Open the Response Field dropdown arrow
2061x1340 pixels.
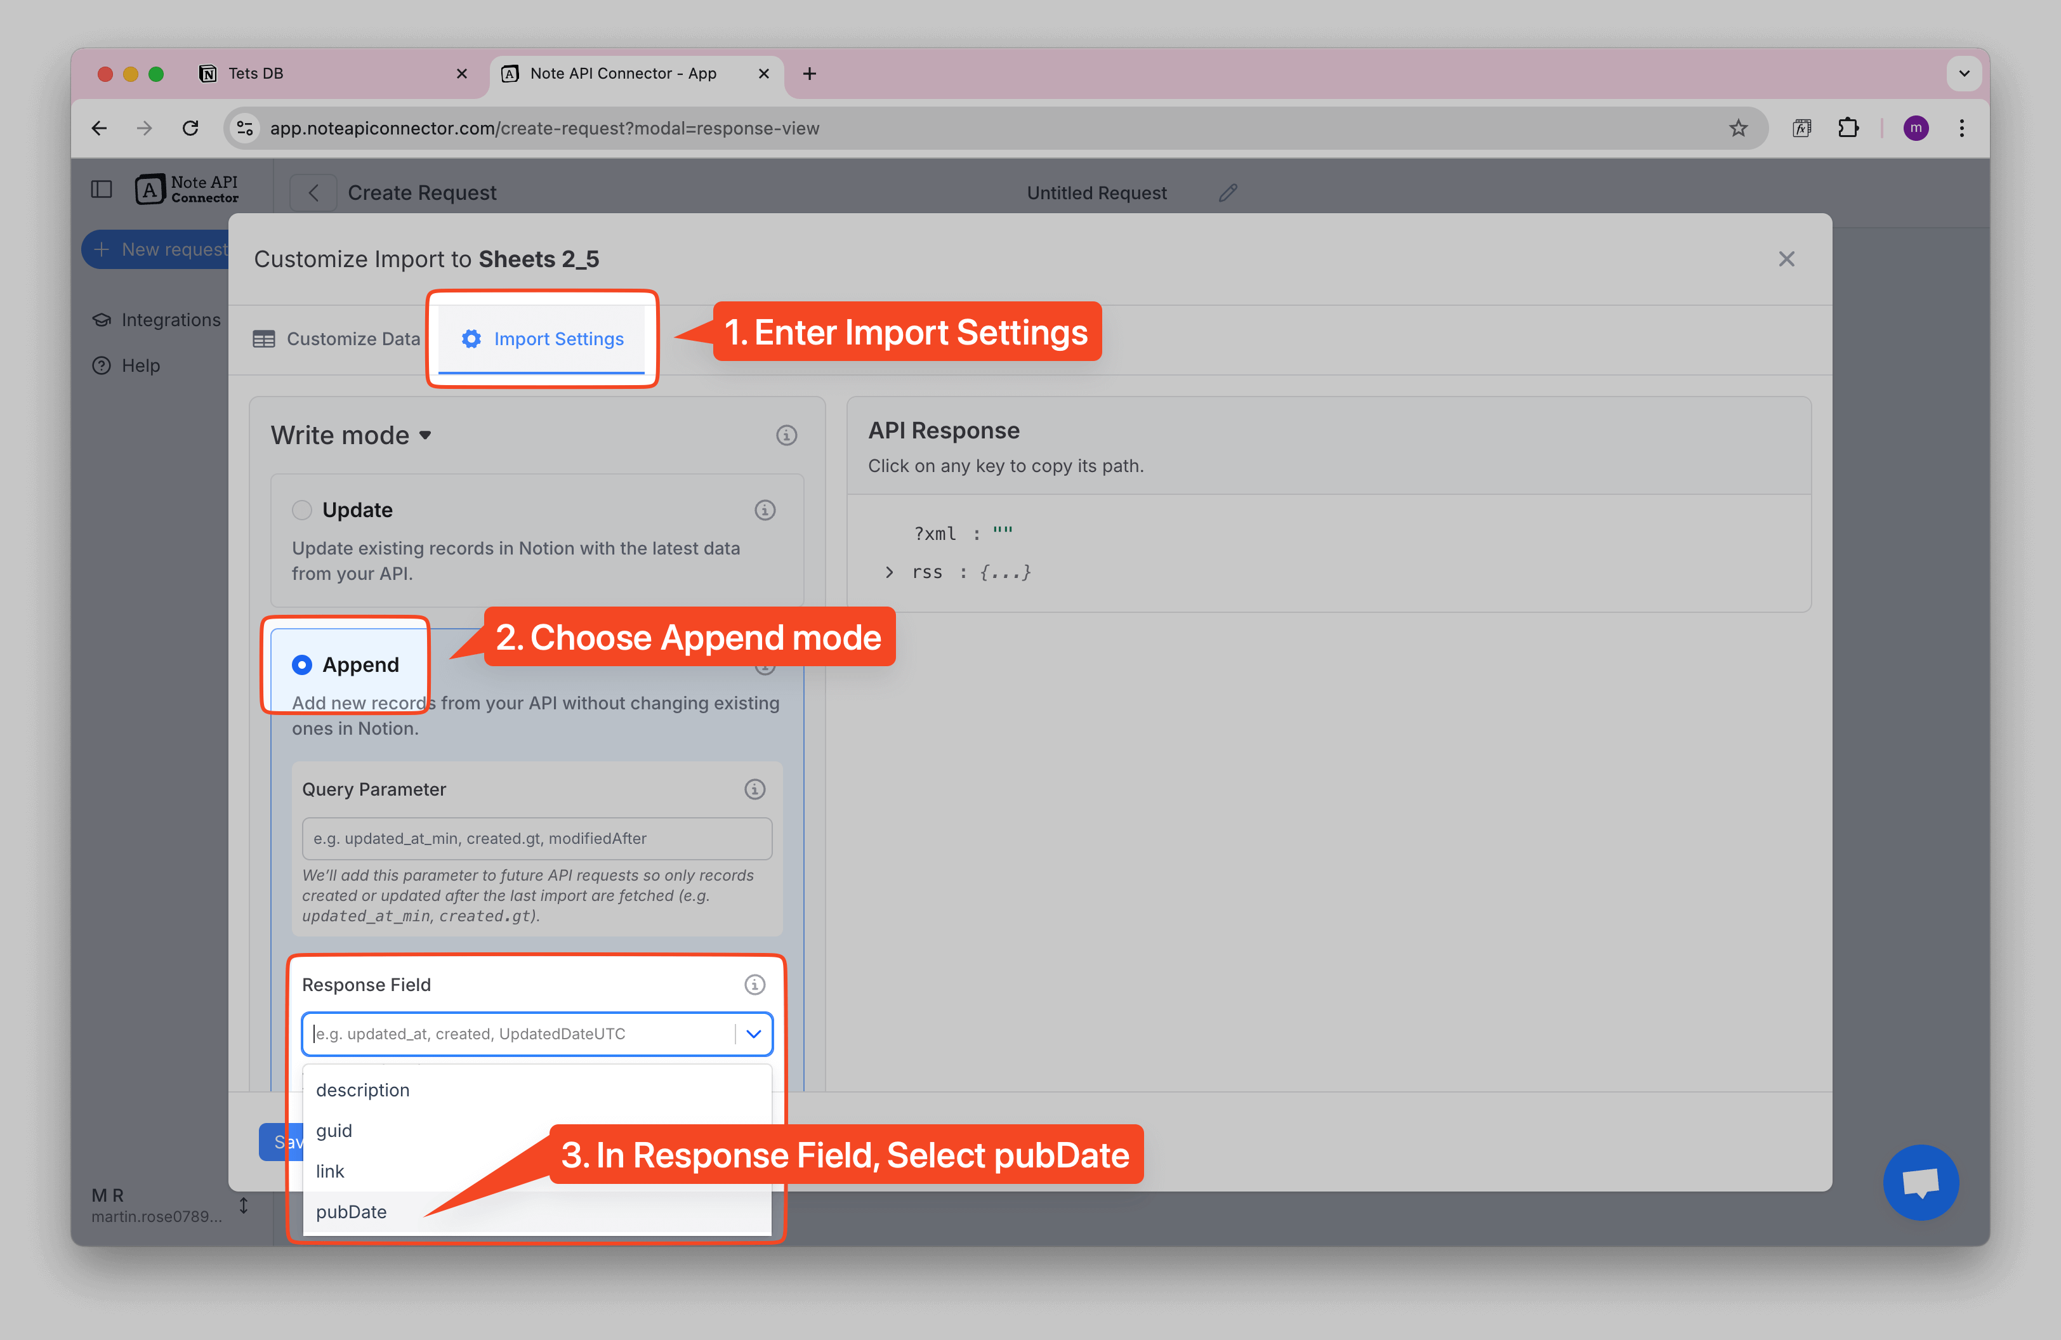point(753,1034)
